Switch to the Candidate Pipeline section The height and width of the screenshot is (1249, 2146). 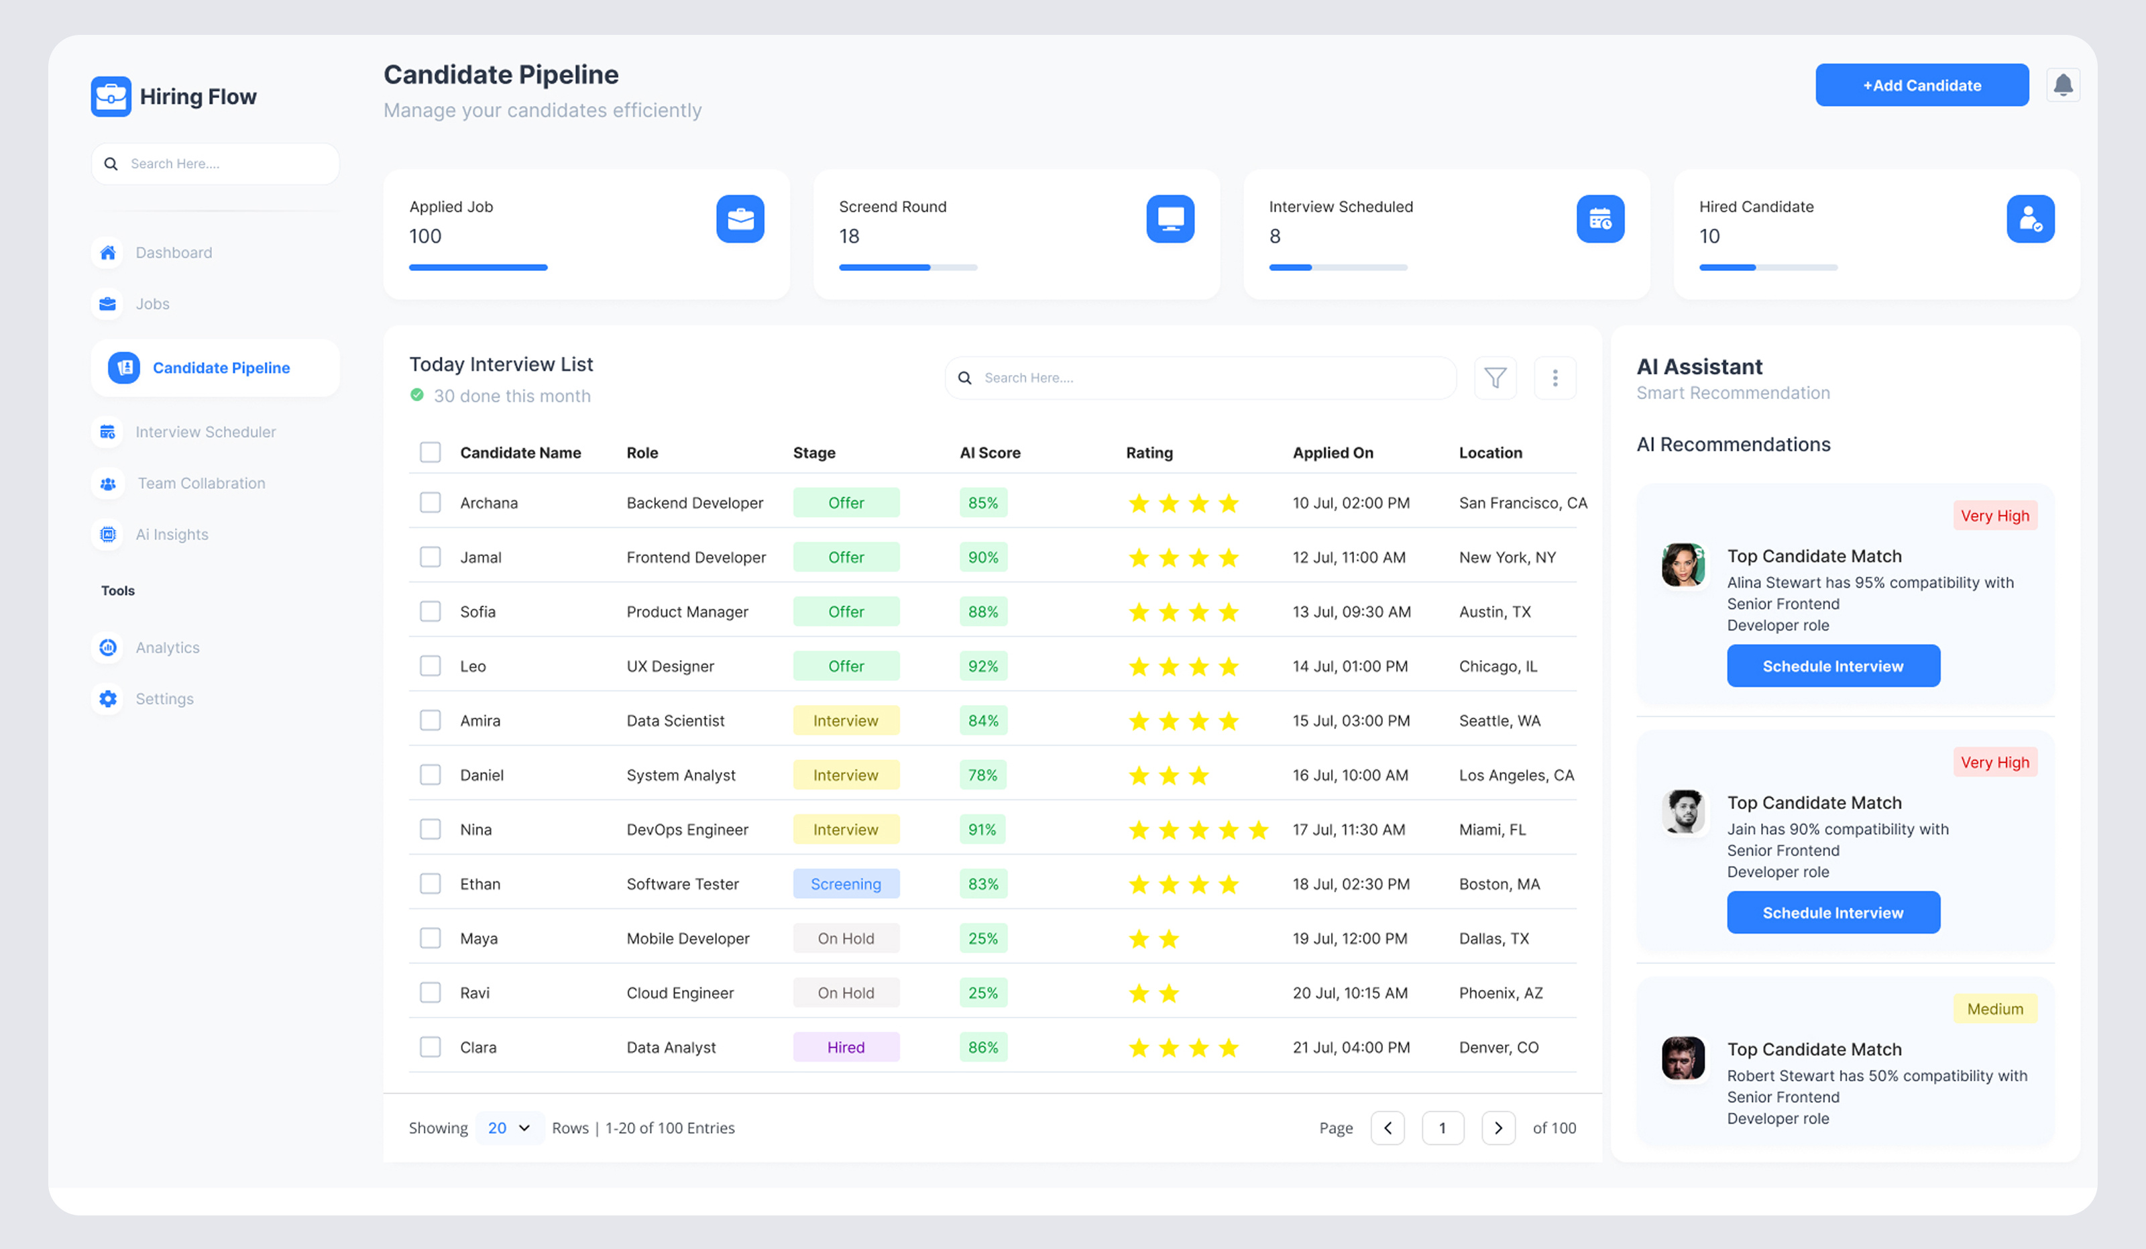coord(221,368)
